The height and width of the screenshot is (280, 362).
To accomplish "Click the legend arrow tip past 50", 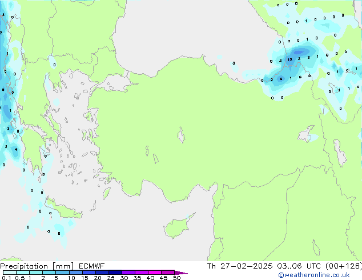I will click(182, 273).
